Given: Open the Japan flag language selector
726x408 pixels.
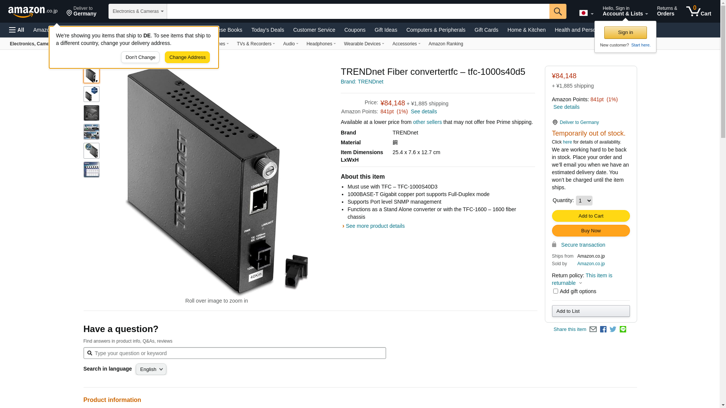Looking at the screenshot, I should pos(586,13).
